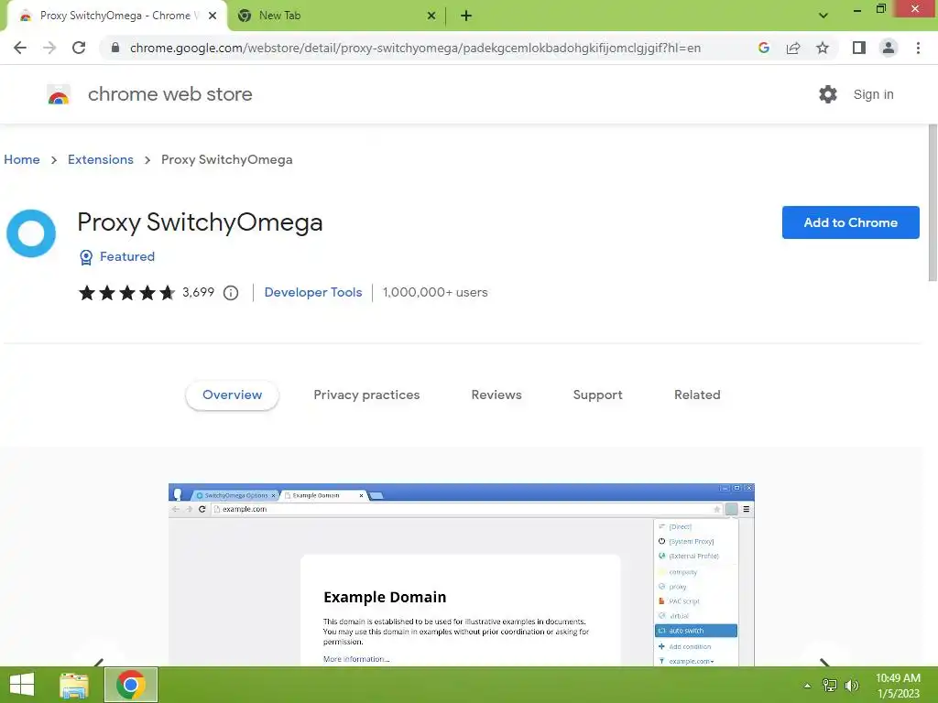938x703 pixels.
Task: Open the Windows Start menu
Action: click(x=22, y=685)
